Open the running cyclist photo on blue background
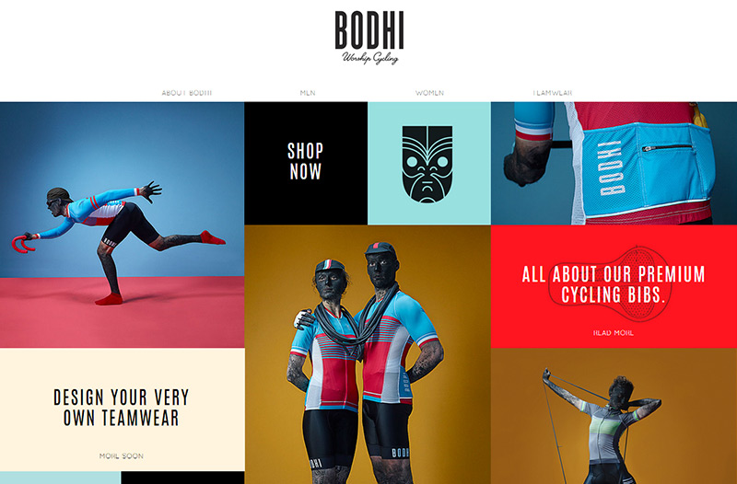The width and height of the screenshot is (737, 484). point(123,225)
